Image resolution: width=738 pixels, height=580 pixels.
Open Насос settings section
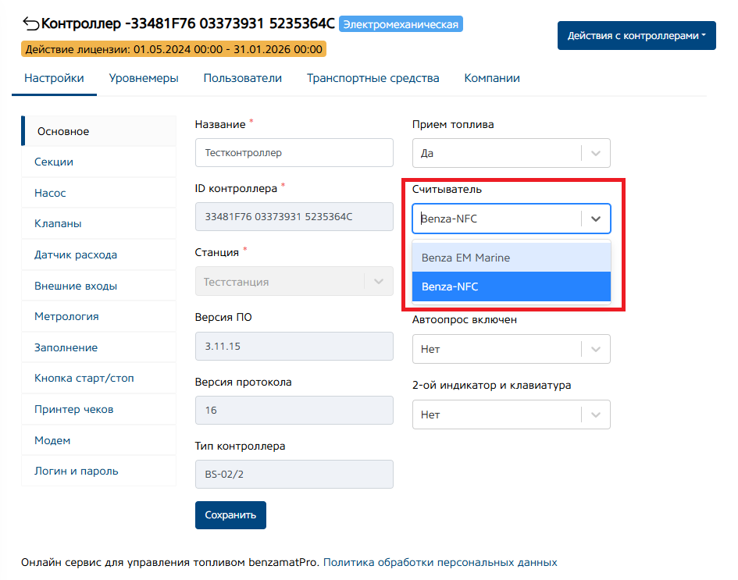pos(50,193)
